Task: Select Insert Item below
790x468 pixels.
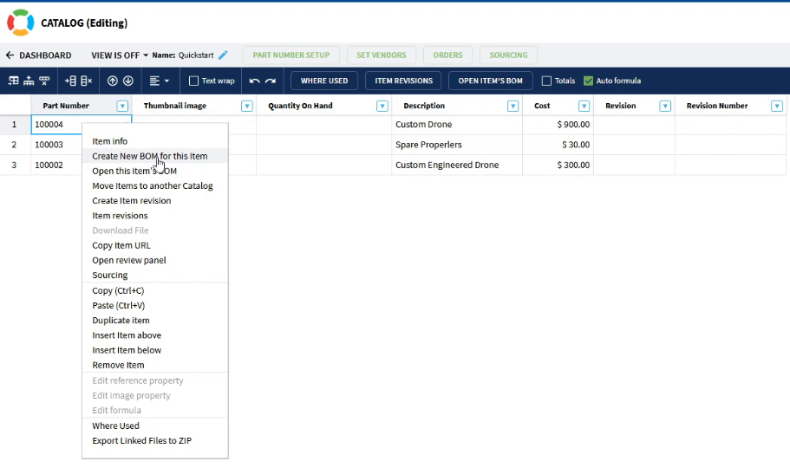Action: click(155, 350)
